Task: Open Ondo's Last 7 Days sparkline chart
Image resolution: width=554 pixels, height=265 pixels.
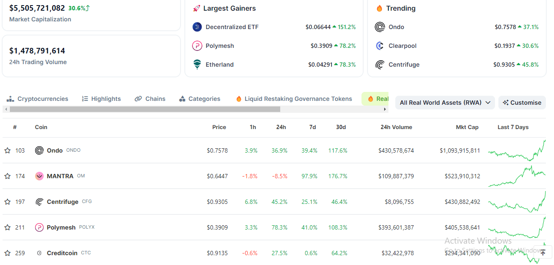Action: 516,150
